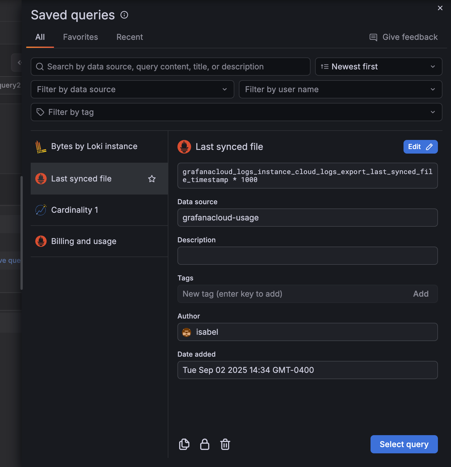451x467 pixels.
Task: Close the Saved queries panel
Action: 440,8
